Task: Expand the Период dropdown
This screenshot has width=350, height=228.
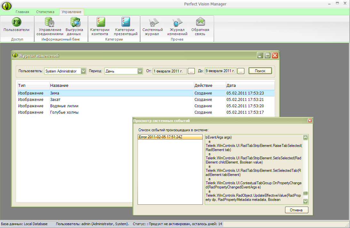Action: tap(140, 71)
